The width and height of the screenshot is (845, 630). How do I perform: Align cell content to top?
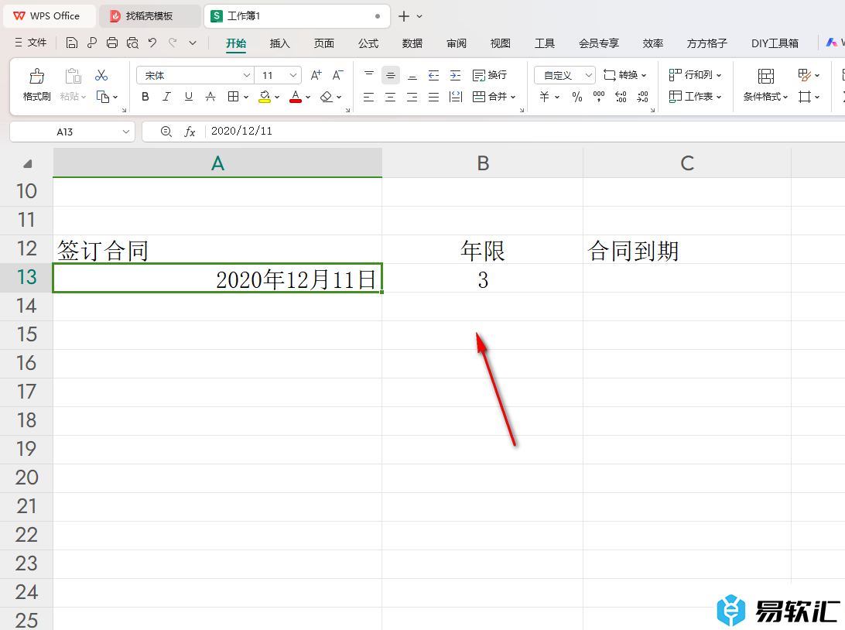point(369,75)
